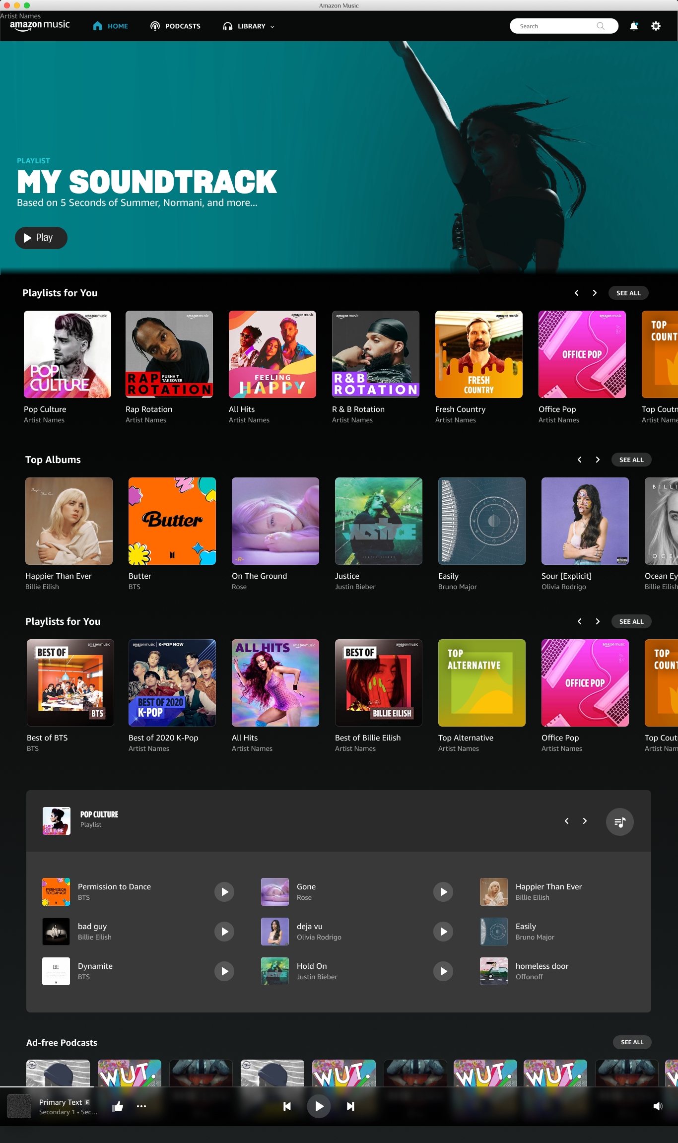This screenshot has width=678, height=1143.
Task: Click the 'Happier Than Ever' track in Pop Culture list
Action: click(x=548, y=886)
